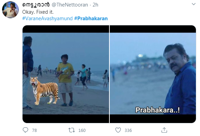The width and height of the screenshot is (200, 136).
Task: Open the #VaraneAvashyamund hashtag
Action: (x=48, y=18)
